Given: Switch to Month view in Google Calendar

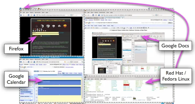Looking at the screenshot, I should pos(71,73).
